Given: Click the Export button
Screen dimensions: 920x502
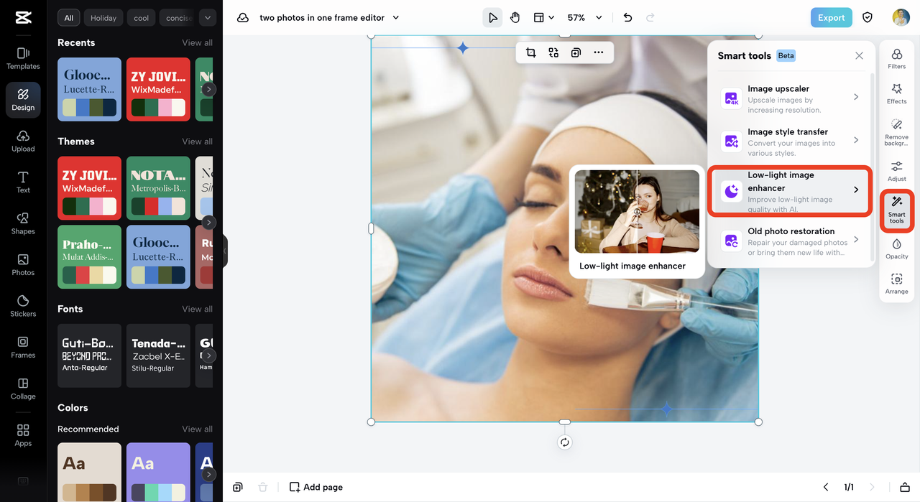Looking at the screenshot, I should tap(831, 17).
